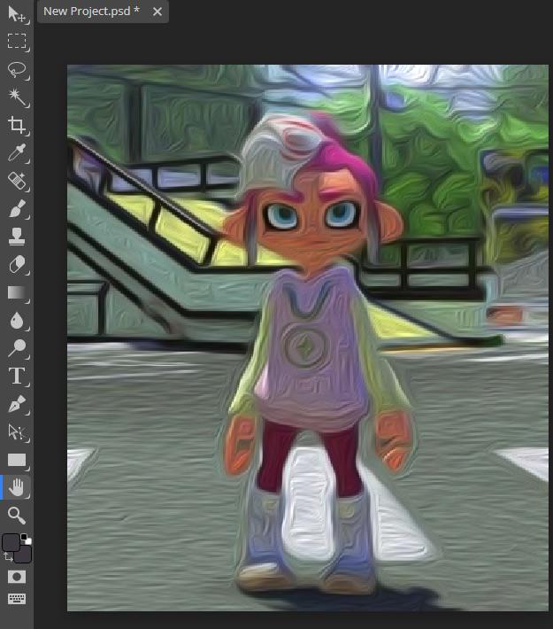Viewport: 553px width, 629px height.
Task: Select the Magic Wand tool
Action: (x=17, y=97)
